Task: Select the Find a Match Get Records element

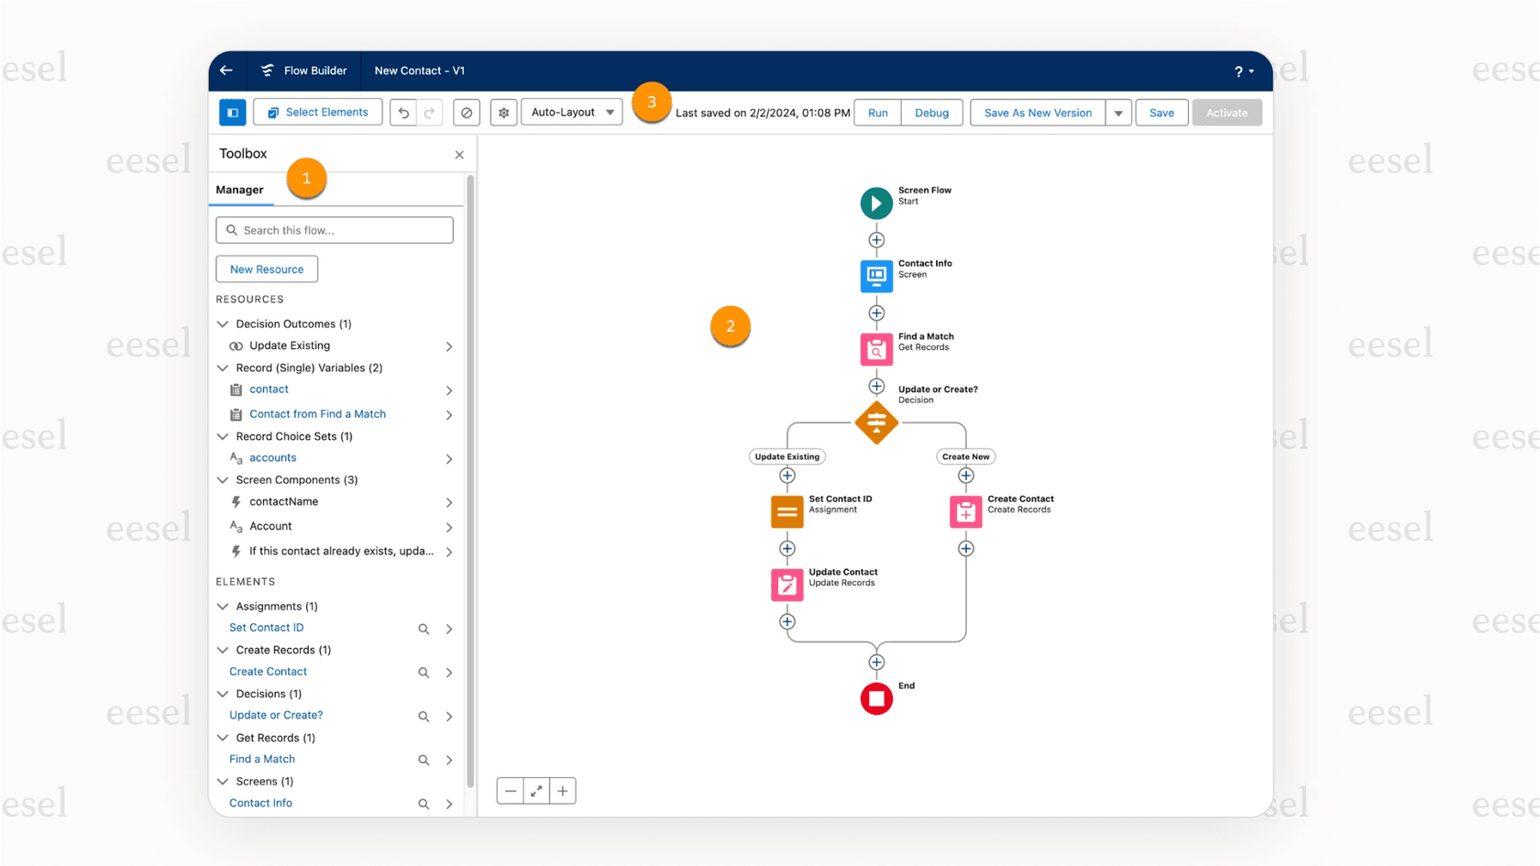Action: click(876, 349)
